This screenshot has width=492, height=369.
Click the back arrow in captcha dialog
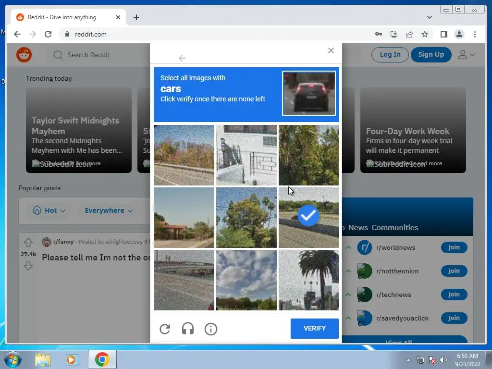pos(182,58)
